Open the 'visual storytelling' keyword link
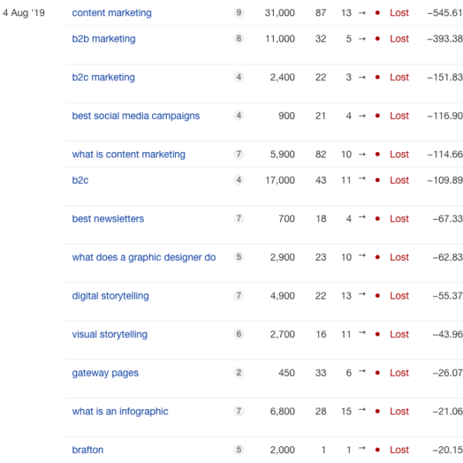Viewport: 463px width, 463px height. coord(110,334)
